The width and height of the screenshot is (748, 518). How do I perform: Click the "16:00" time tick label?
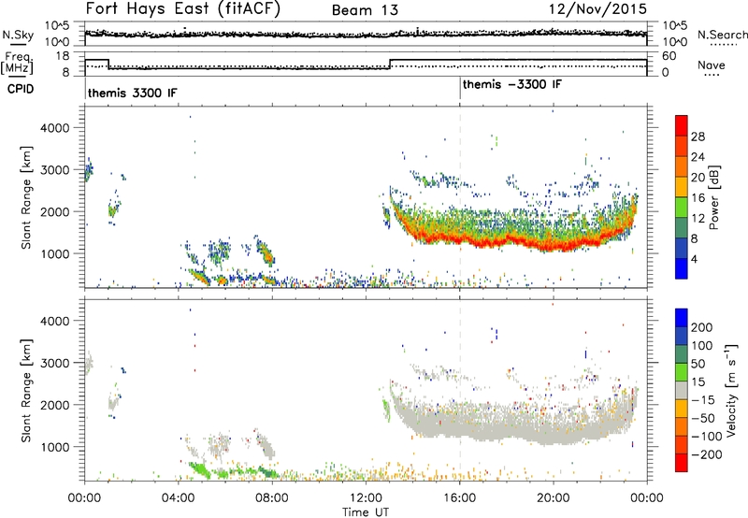[459, 498]
